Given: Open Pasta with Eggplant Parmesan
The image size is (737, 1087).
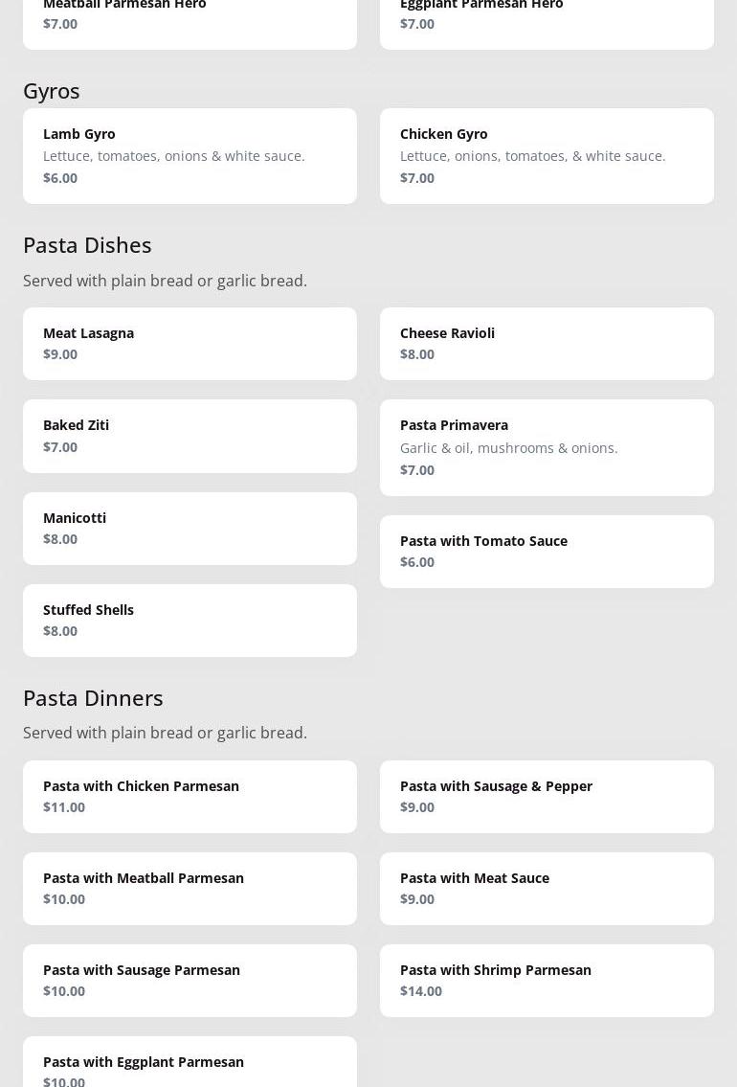Looking at the screenshot, I should pyautogui.click(x=190, y=1065).
